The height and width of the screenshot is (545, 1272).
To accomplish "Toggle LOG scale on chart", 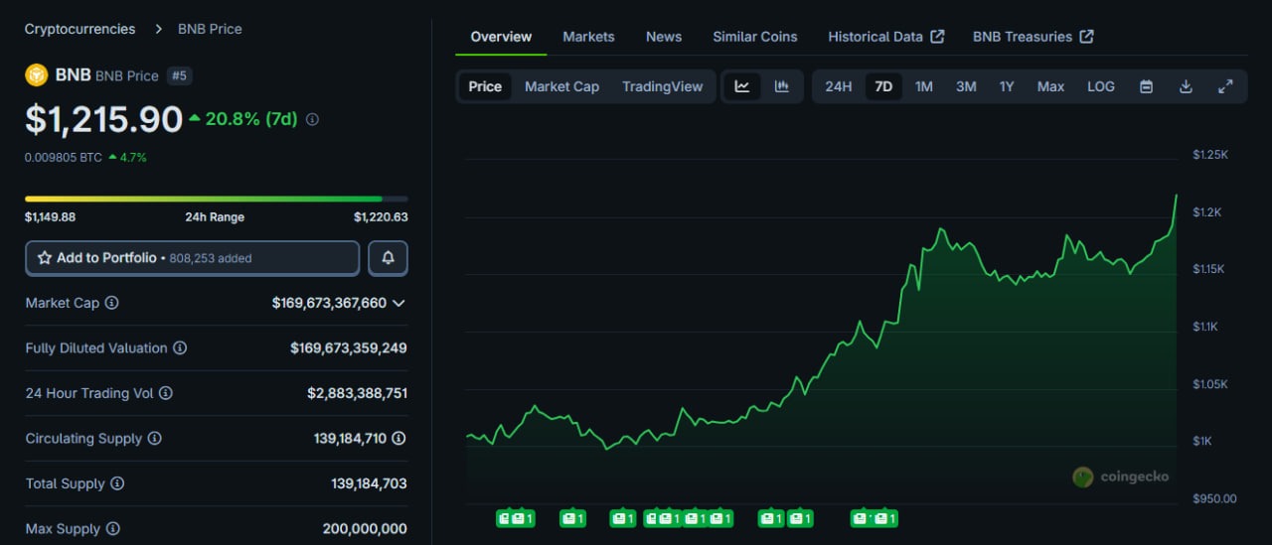I will pos(1100,86).
